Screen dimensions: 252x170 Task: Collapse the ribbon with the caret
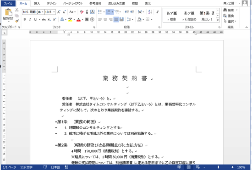pos(247,27)
